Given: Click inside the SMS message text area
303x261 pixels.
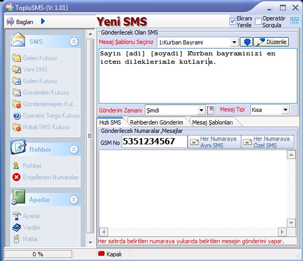Looking at the screenshot, I should tap(198, 76).
